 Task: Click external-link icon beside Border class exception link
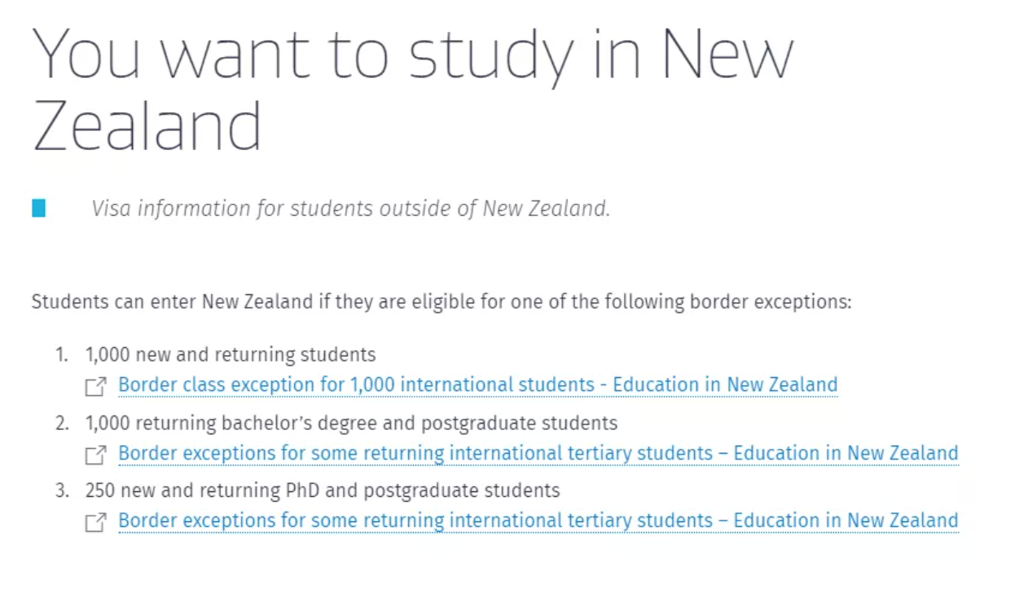pos(95,387)
